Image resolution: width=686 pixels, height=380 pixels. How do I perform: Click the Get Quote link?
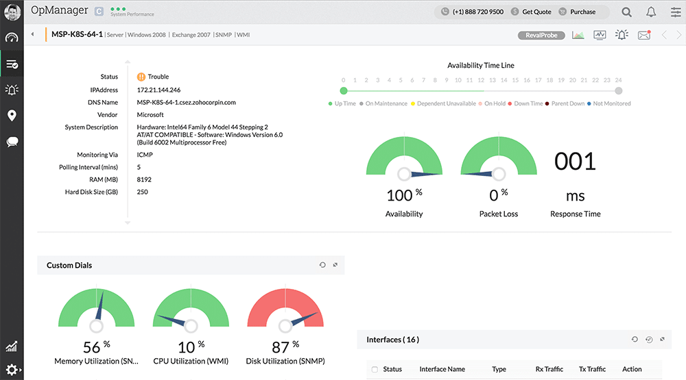click(536, 12)
